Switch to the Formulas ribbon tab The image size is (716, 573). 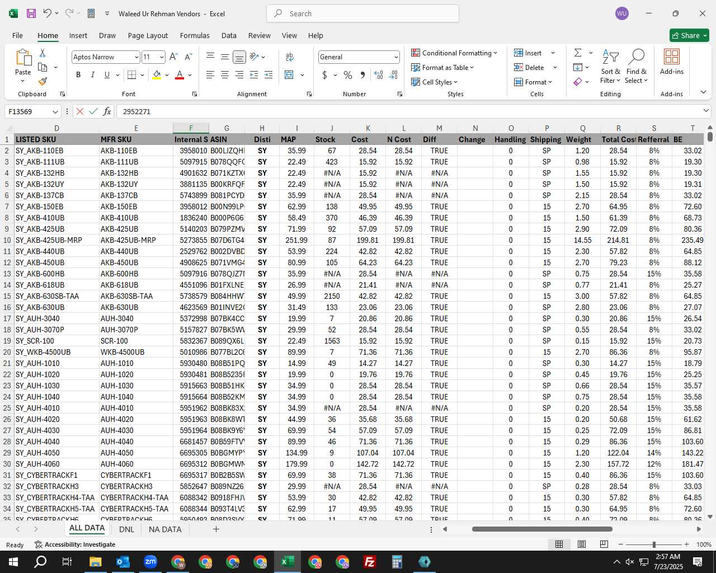pyautogui.click(x=195, y=35)
